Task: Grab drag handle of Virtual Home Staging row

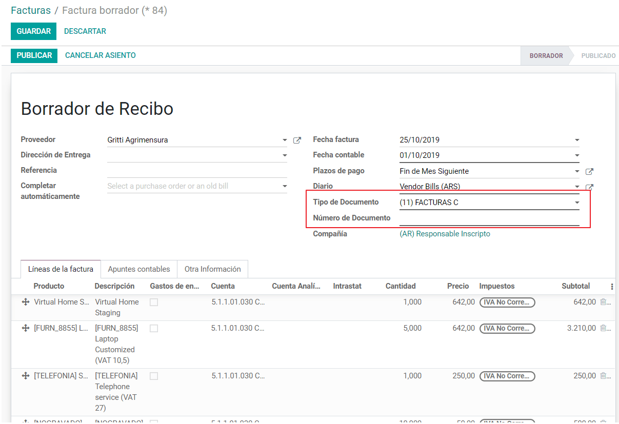Action: (x=26, y=302)
